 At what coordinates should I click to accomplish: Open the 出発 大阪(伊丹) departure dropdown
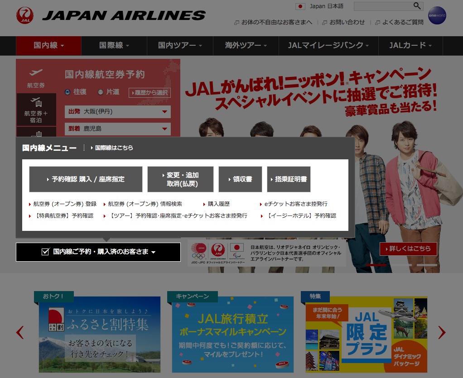[x=117, y=111]
